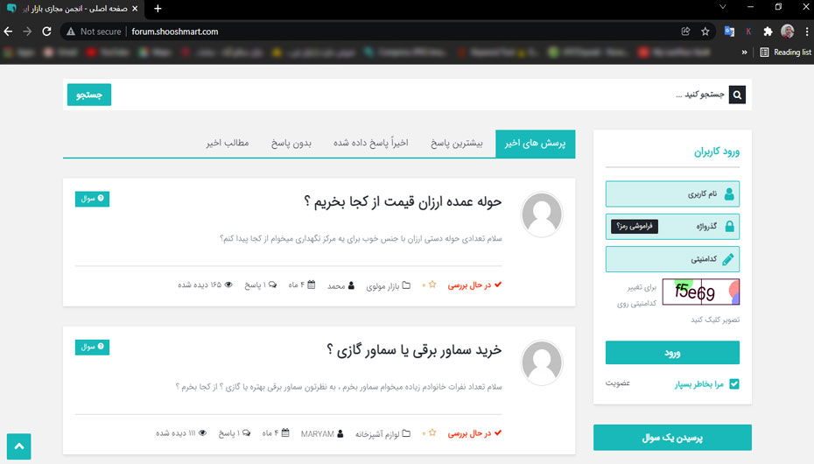This screenshot has width=814, height=464.
Task: Close the forum.shooshmart tab
Action: (135, 8)
